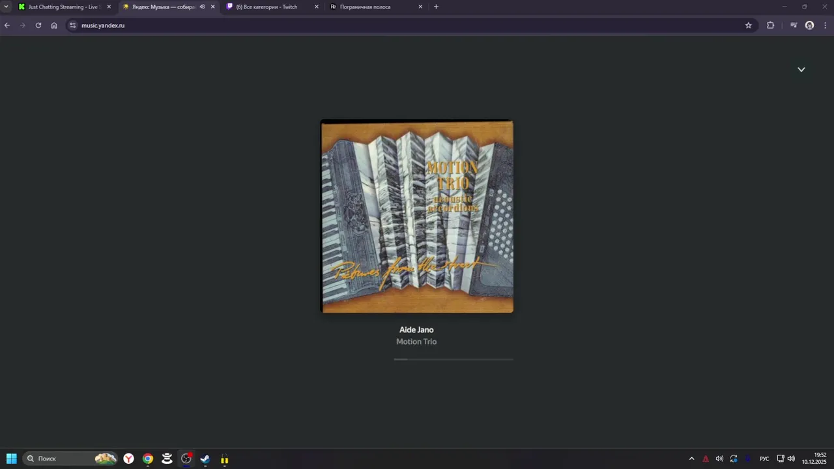Image resolution: width=834 pixels, height=469 pixels.
Task: Collapse the fullscreen player with the chevron
Action: coord(801,69)
